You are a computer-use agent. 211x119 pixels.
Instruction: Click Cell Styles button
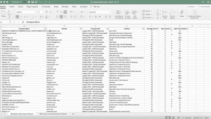135,14
